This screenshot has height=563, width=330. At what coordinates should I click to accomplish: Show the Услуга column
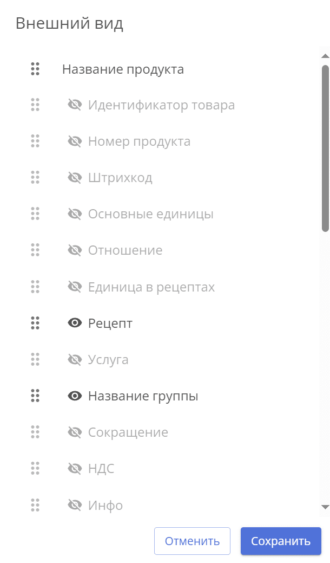coord(75,360)
